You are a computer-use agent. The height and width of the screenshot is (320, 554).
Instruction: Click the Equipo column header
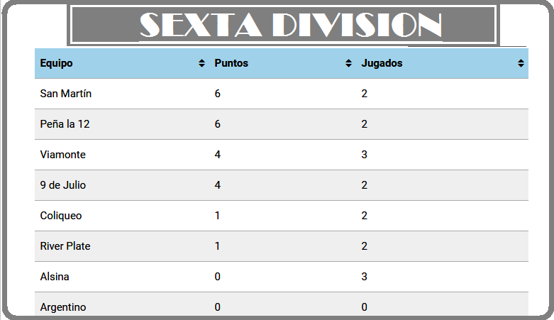(x=122, y=63)
